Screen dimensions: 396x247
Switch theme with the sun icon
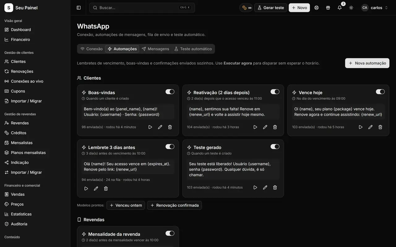pos(351,8)
